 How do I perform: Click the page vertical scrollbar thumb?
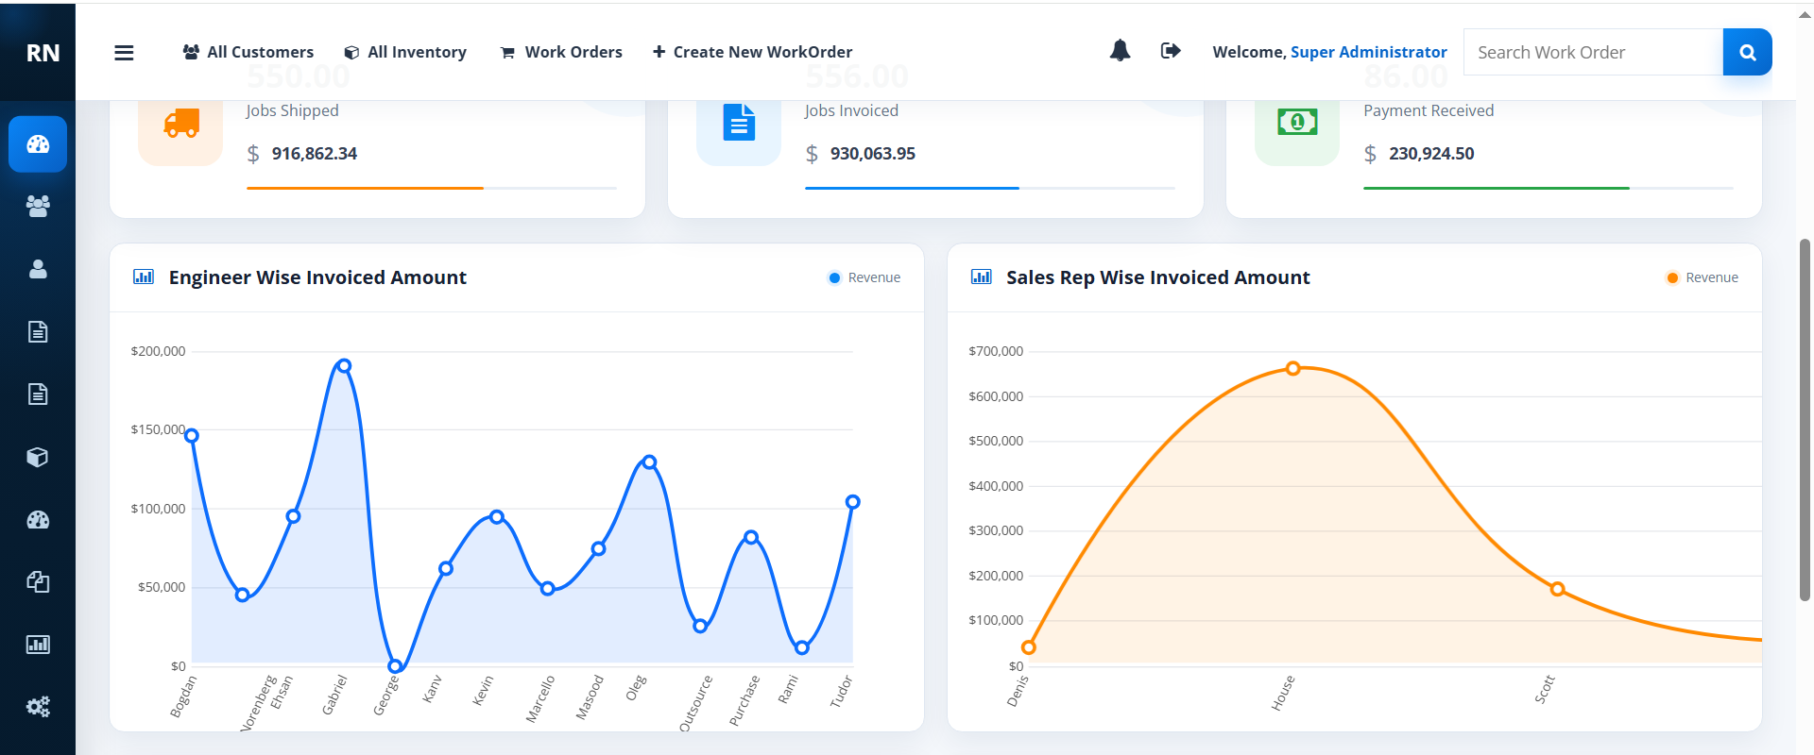(x=1805, y=420)
